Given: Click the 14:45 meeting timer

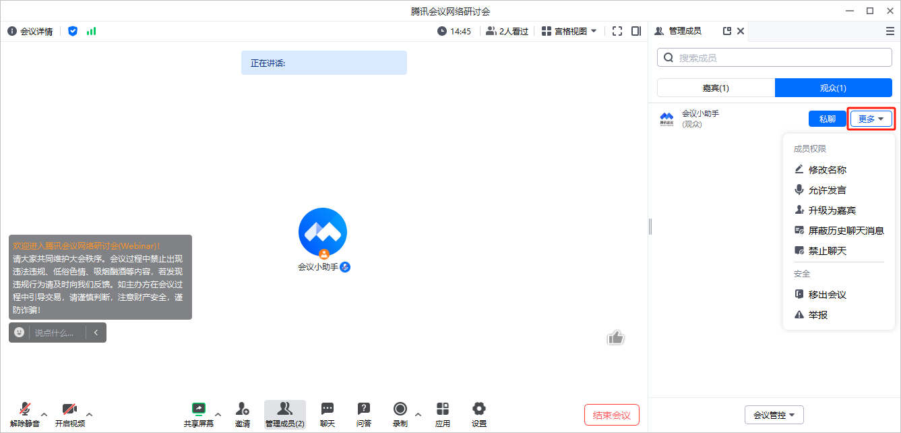Looking at the screenshot, I should click(454, 31).
